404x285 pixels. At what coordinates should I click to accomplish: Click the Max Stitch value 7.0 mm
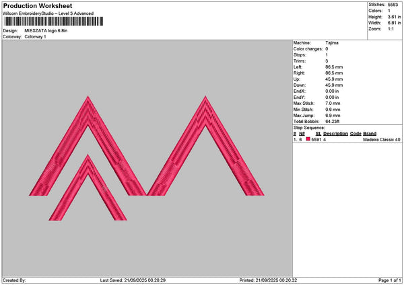click(333, 103)
